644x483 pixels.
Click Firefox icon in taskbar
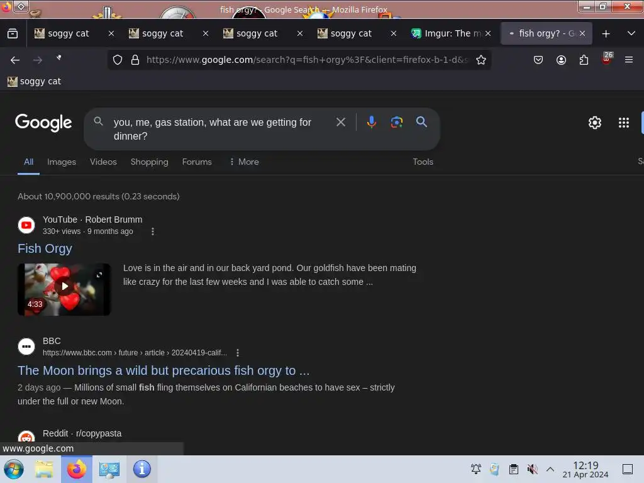click(77, 469)
